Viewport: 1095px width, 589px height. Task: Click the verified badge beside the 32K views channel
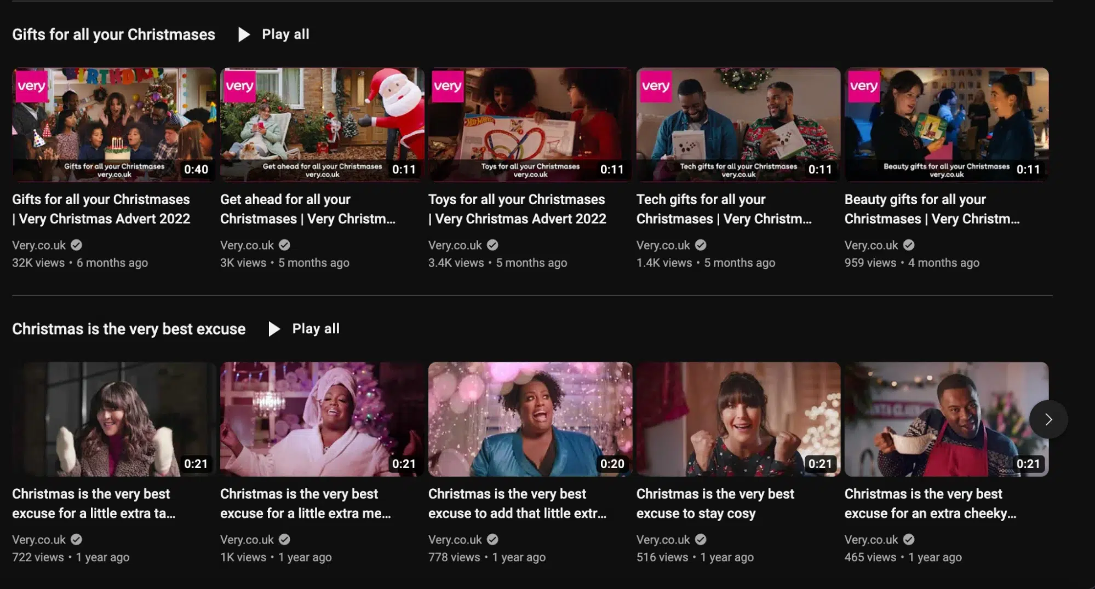click(x=77, y=245)
